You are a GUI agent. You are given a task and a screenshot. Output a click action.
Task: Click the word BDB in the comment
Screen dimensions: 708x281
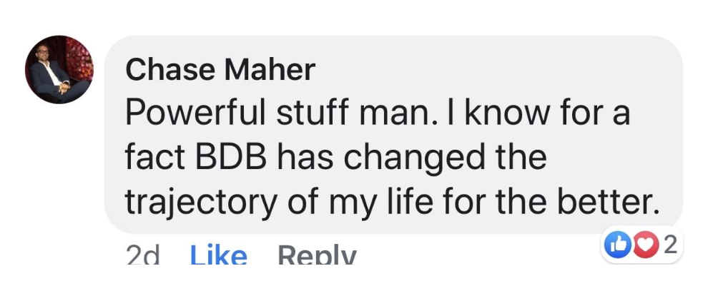pos(232,157)
